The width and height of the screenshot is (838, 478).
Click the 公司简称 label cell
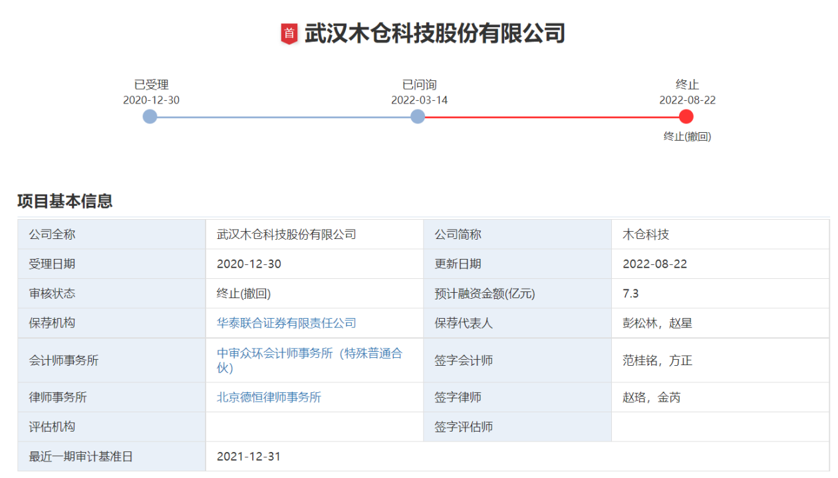coord(517,234)
